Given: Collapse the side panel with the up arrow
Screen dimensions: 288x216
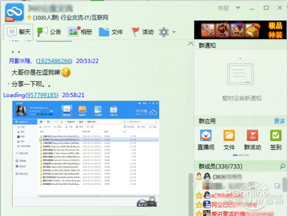Looking at the screenshot, I should [x=191, y=44].
